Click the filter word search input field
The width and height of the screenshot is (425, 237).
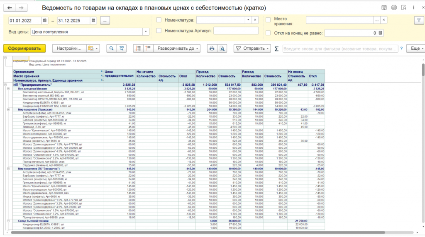click(340, 48)
